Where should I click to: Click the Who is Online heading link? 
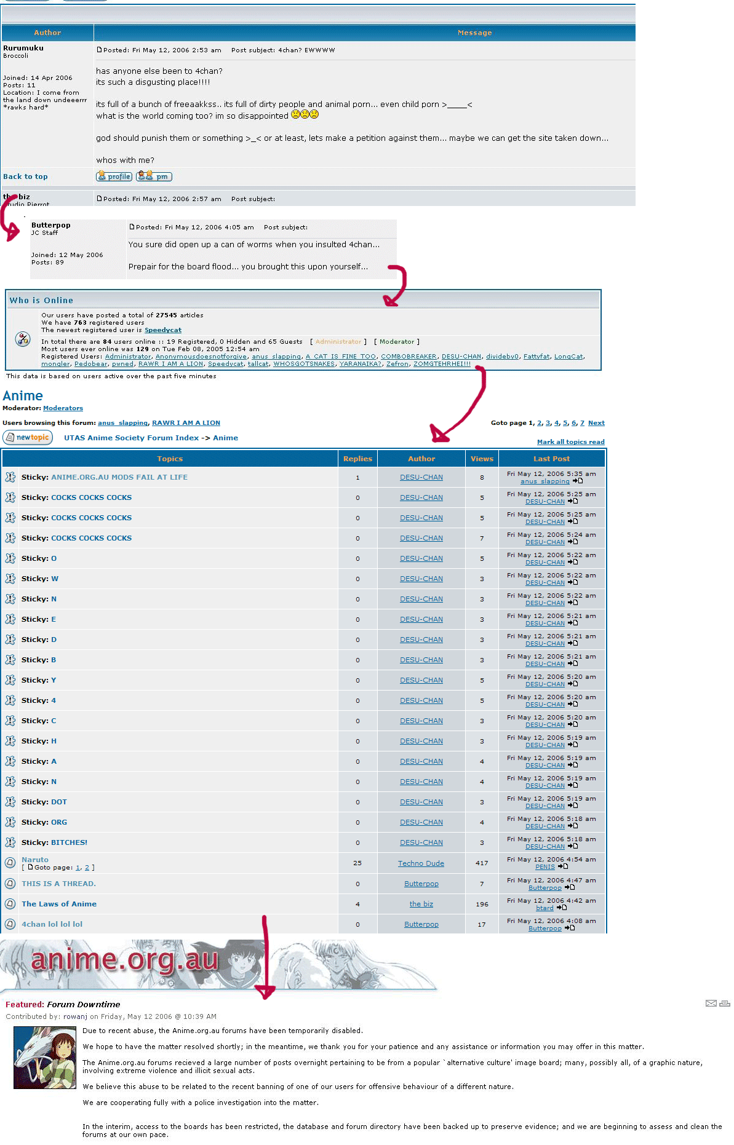(x=41, y=301)
